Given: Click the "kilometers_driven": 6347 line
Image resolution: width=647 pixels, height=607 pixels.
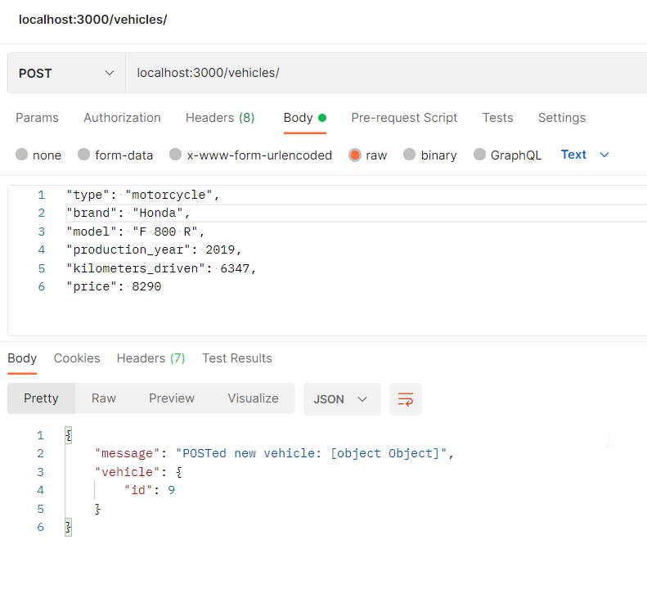Looking at the screenshot, I should (x=161, y=268).
